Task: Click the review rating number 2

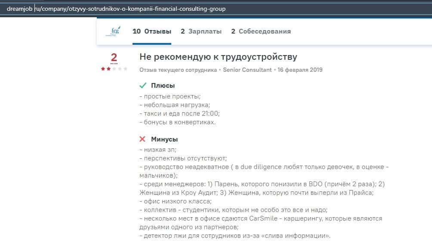Action: point(114,57)
